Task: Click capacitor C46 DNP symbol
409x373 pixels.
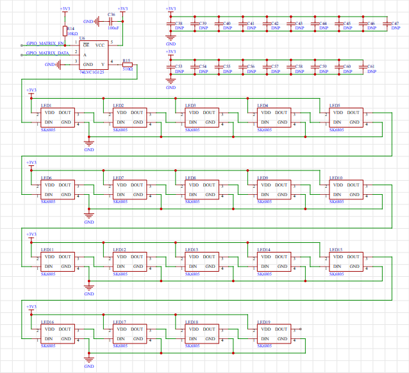Action: (363, 24)
